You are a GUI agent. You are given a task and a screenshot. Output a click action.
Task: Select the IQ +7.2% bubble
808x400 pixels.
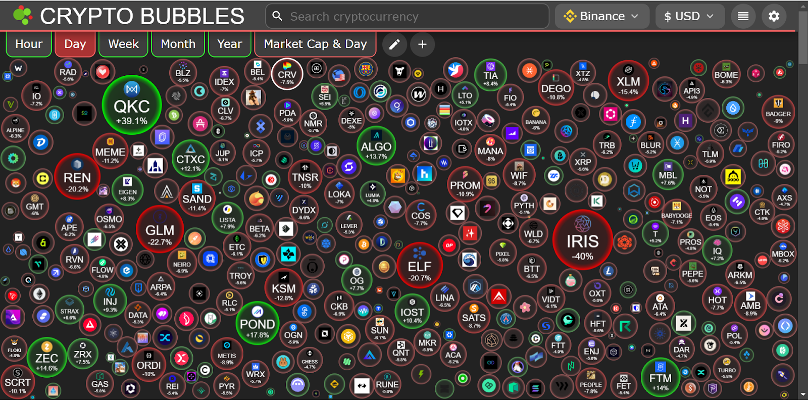[x=717, y=251]
